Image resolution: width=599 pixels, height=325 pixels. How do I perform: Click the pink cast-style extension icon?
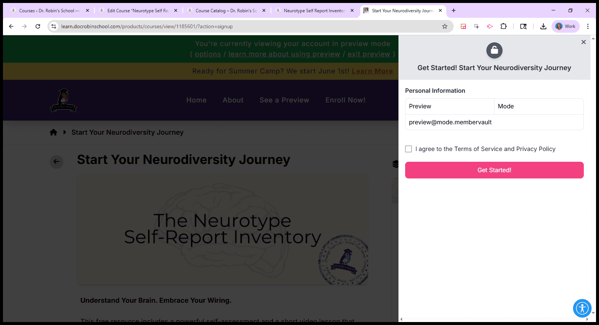pos(490,26)
